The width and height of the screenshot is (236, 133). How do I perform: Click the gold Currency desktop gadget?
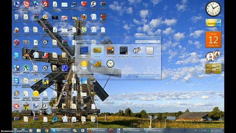tap(213, 69)
